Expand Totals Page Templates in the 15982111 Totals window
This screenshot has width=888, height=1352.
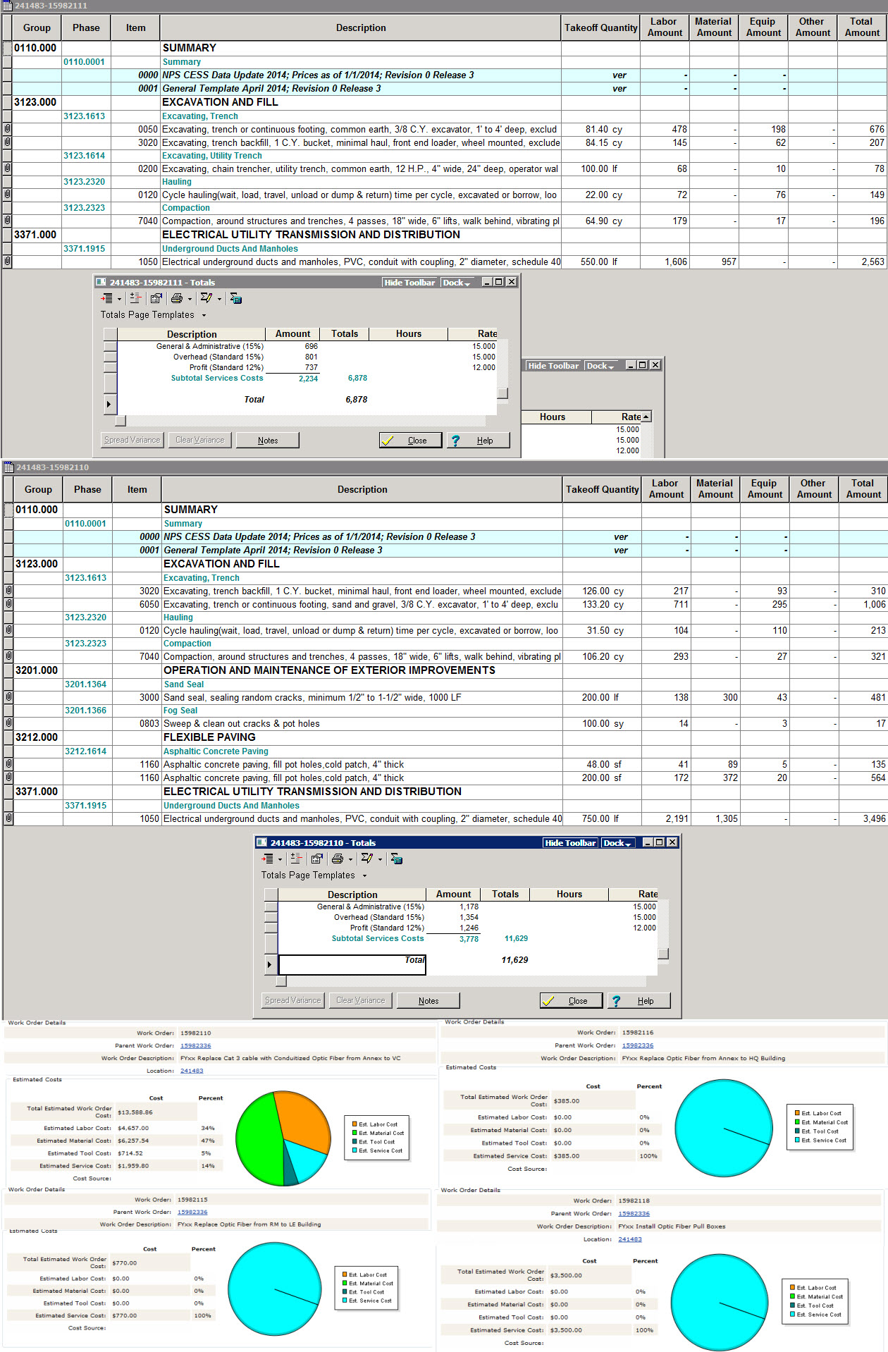tap(204, 316)
